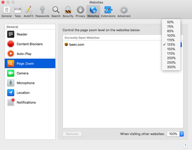Image resolution: width=192 pixels, height=150 pixels.
Task: Open the General preferences pane
Action: 7,11
